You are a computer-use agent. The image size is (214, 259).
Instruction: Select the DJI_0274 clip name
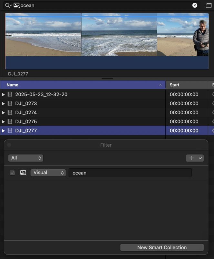(26, 113)
